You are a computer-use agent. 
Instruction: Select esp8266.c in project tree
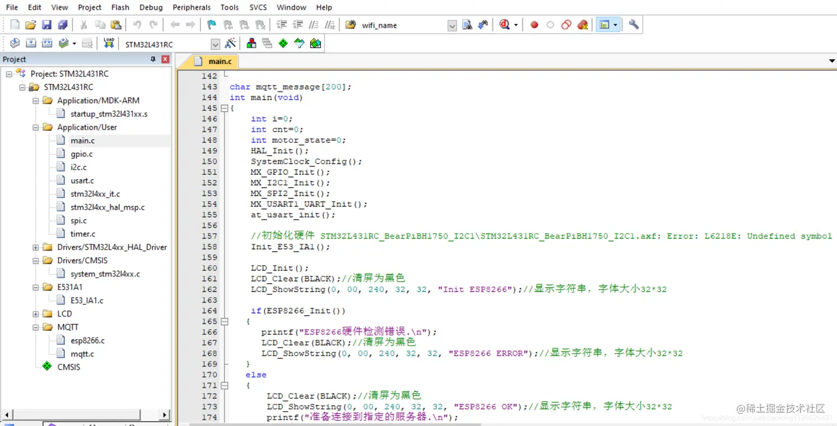pos(87,340)
